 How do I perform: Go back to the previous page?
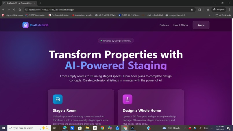click(3, 10)
